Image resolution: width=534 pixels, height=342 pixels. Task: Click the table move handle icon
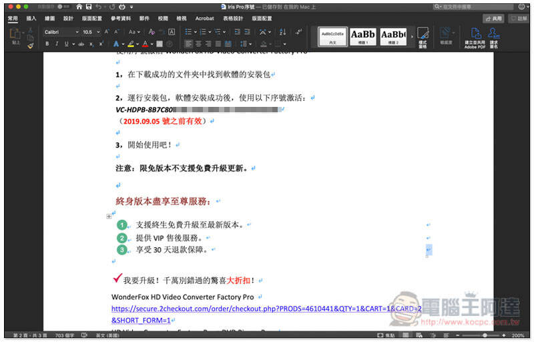pyautogui.click(x=109, y=216)
